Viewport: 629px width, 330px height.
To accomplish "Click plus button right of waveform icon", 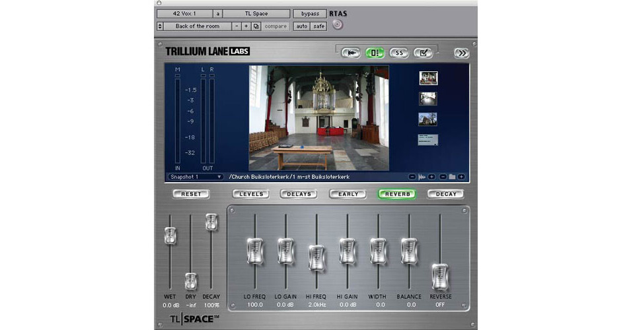I will point(431,177).
